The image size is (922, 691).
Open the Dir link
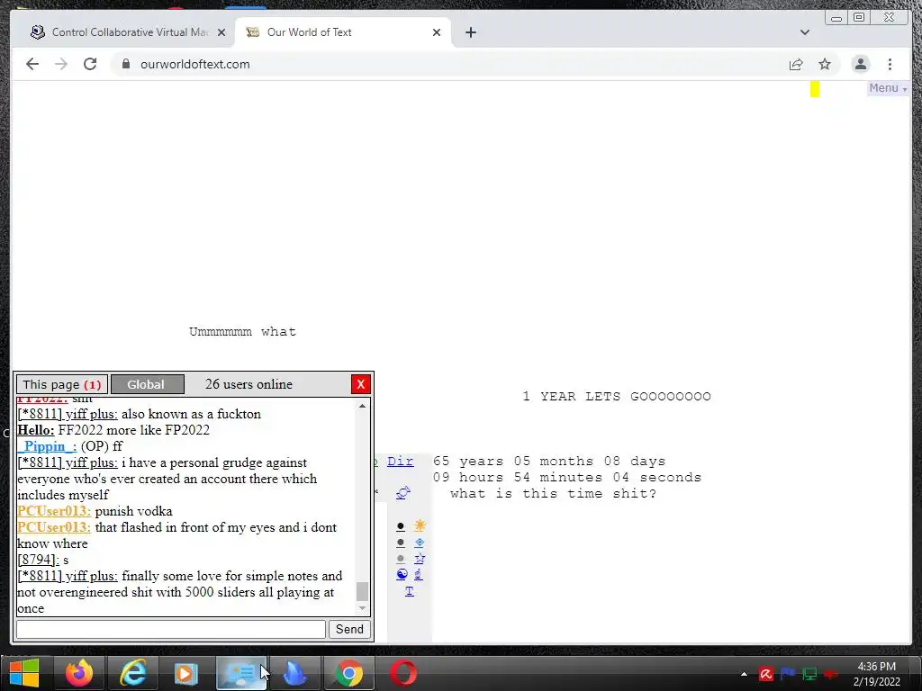coord(401,462)
